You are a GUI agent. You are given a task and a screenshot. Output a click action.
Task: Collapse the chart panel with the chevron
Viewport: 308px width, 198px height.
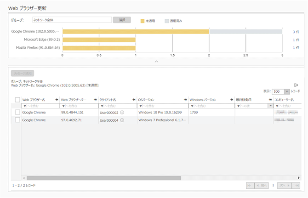pyautogui.click(x=156, y=61)
